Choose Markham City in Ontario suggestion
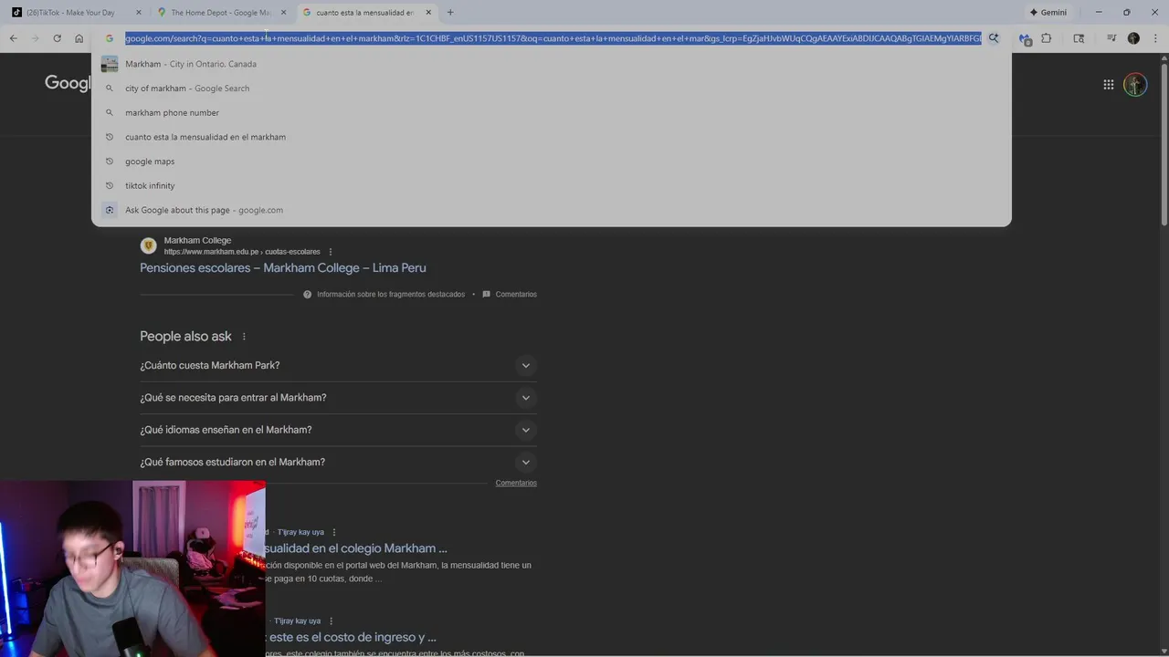 (x=551, y=64)
